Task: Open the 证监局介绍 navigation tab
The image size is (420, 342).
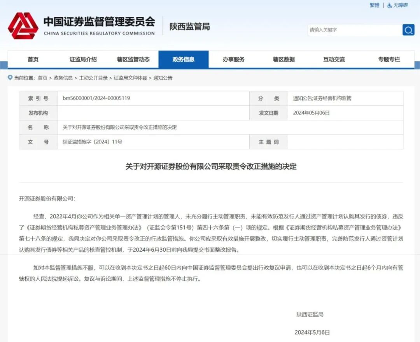Action: 83,59
